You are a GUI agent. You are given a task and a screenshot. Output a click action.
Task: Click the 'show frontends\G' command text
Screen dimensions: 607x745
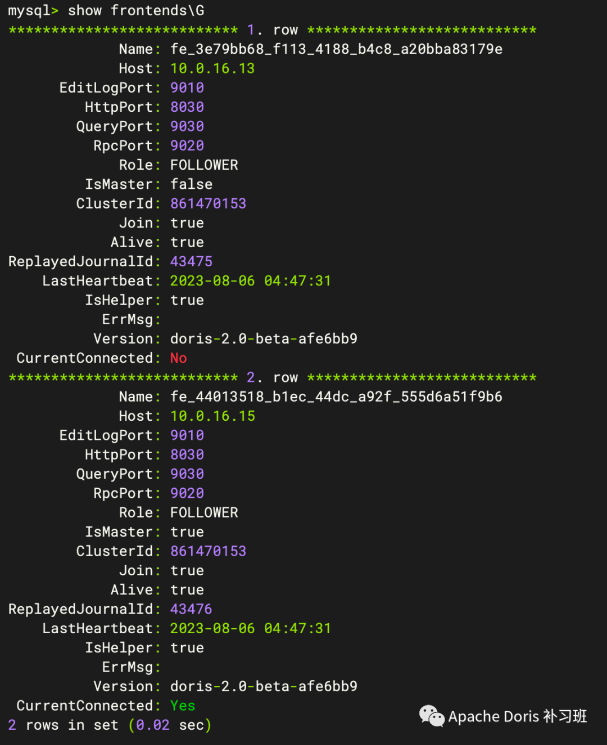tap(135, 11)
